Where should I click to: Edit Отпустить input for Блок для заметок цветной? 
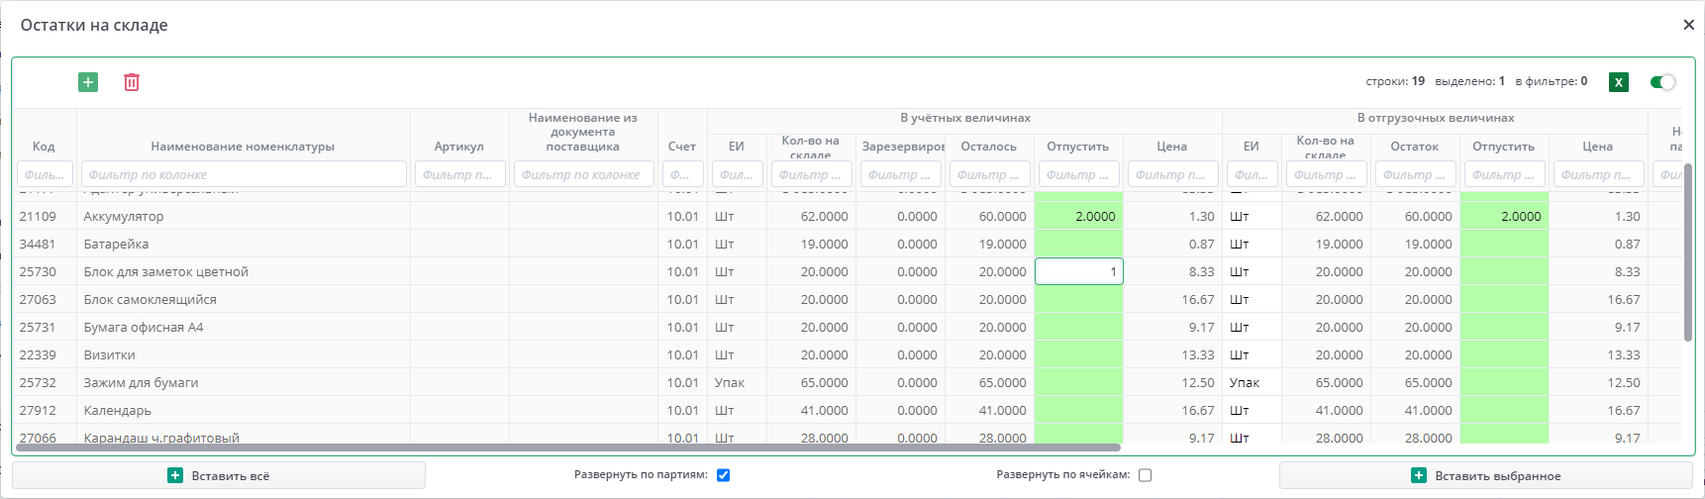tap(1078, 271)
